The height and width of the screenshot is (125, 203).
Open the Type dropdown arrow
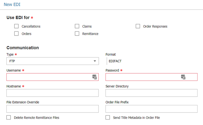(x=95, y=61)
